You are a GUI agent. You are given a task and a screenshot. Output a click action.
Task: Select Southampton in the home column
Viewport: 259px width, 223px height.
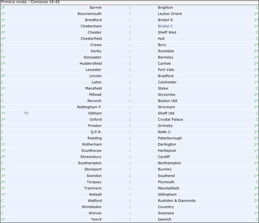(x=90, y=163)
